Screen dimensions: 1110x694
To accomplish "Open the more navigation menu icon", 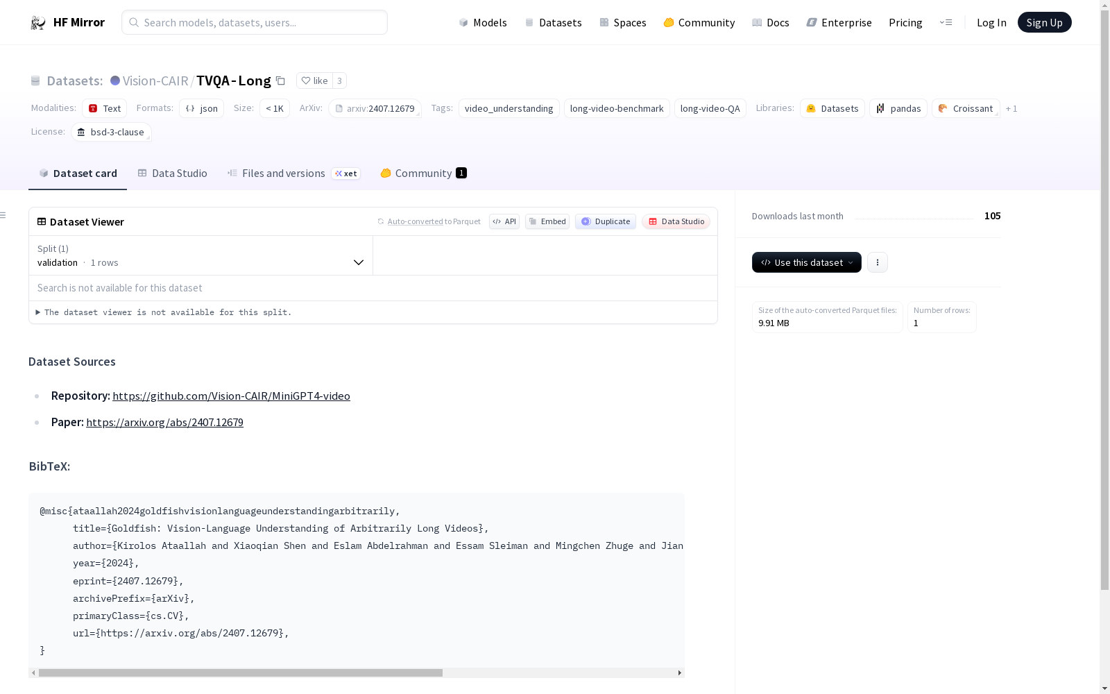I will 946,23.
